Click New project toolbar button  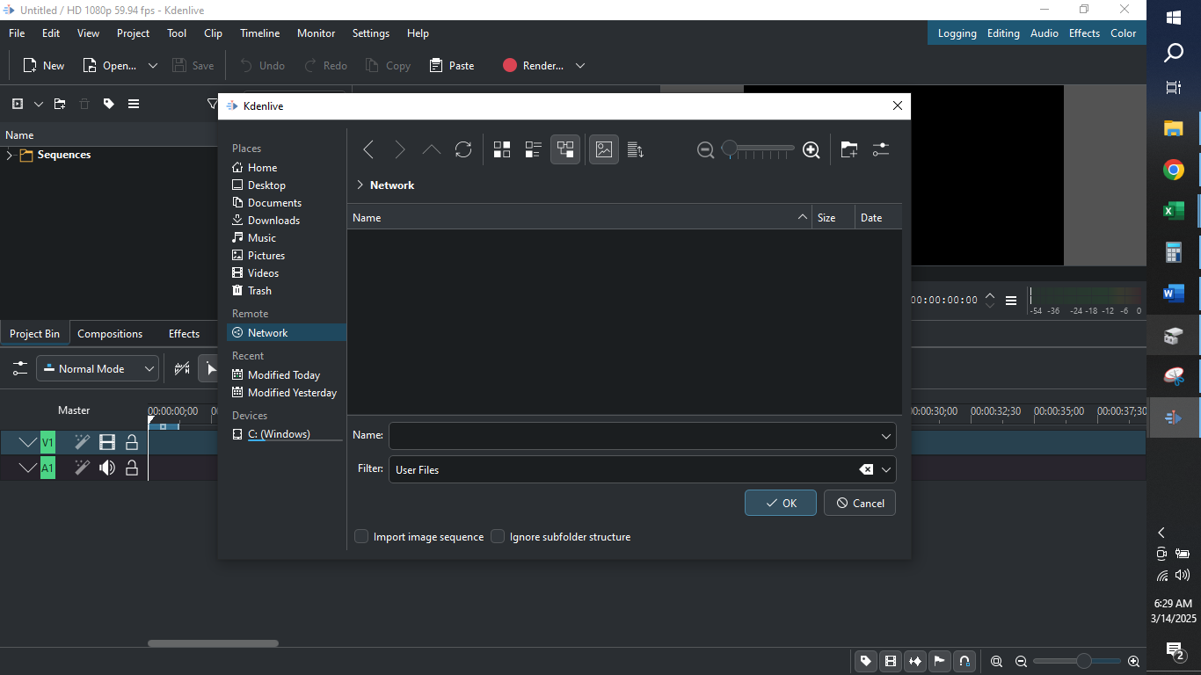tap(44, 66)
